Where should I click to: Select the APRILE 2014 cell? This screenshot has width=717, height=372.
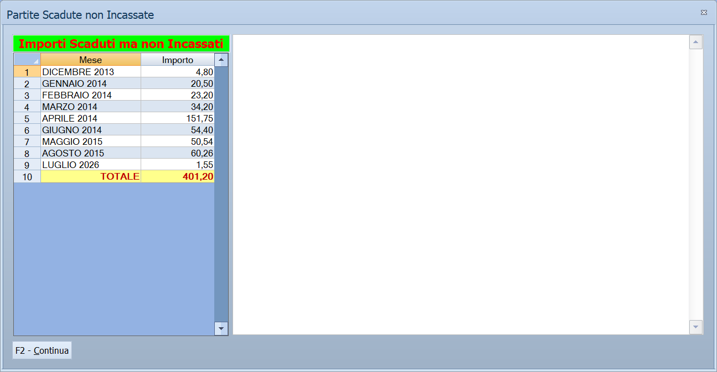tap(91, 118)
